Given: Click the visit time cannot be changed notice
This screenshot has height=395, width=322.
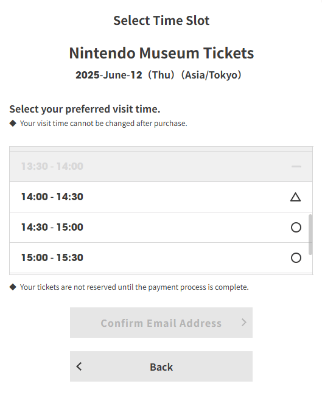Looking at the screenshot, I should [x=103, y=124].
